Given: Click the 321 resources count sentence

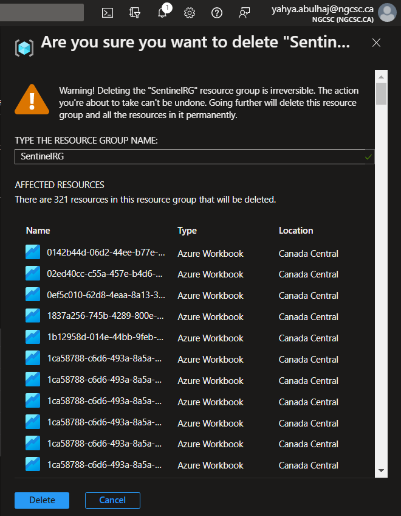Looking at the screenshot, I should point(145,200).
